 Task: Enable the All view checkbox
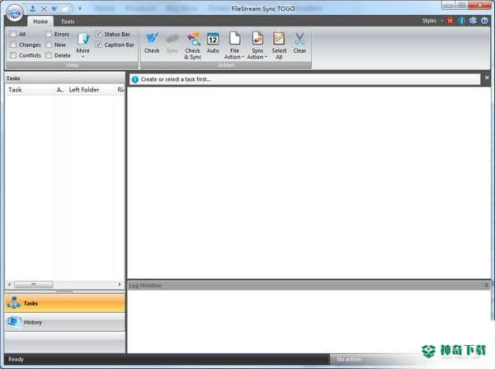tap(13, 34)
